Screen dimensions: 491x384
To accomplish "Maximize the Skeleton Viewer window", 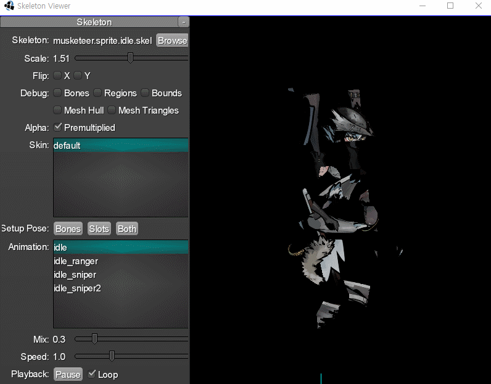I will tap(450, 6).
